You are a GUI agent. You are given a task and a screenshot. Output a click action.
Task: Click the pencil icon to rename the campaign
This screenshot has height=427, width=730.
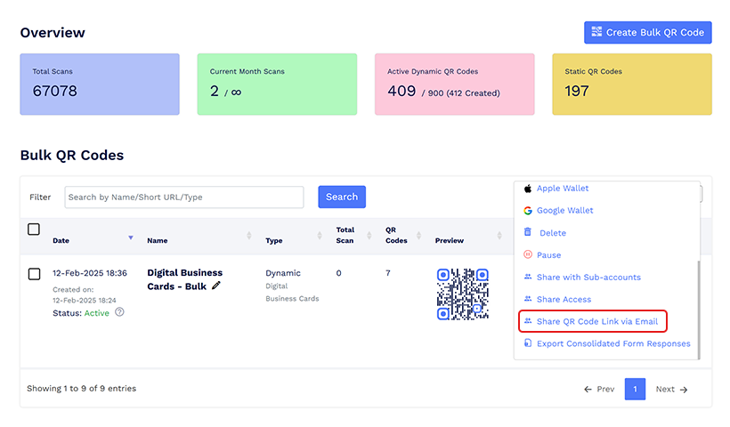pos(216,286)
